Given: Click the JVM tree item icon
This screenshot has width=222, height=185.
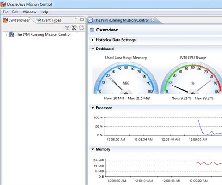Looking at the screenshot, I should (x=12, y=34).
